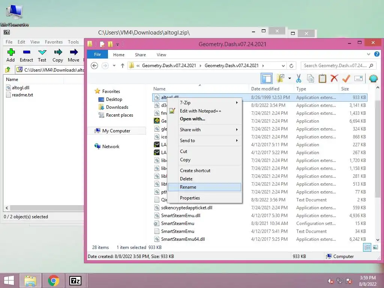Select readme.txt in 7-Zip window

22,95
